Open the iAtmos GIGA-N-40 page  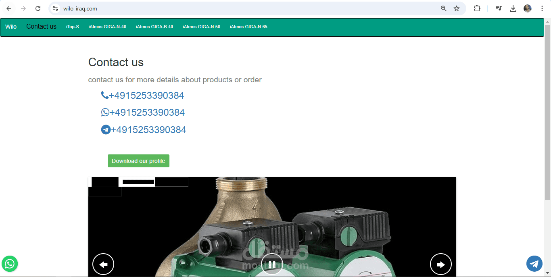107,27
